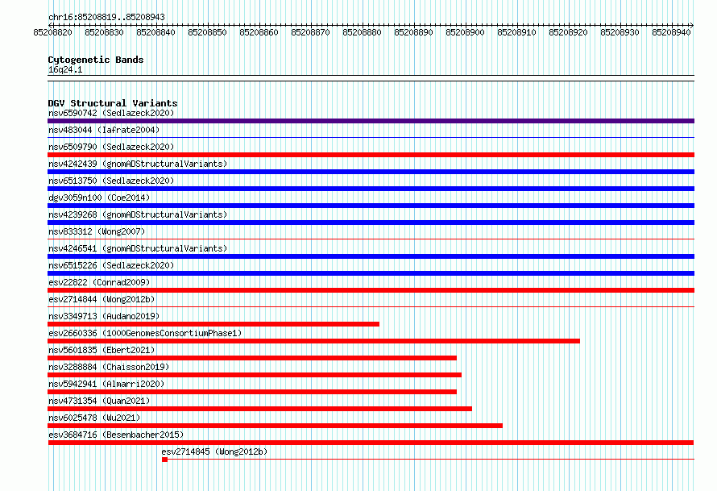717x491 pixels.
Task: Click nsv4239268 (gnomADStructuralVariants) text
Action: coord(138,214)
